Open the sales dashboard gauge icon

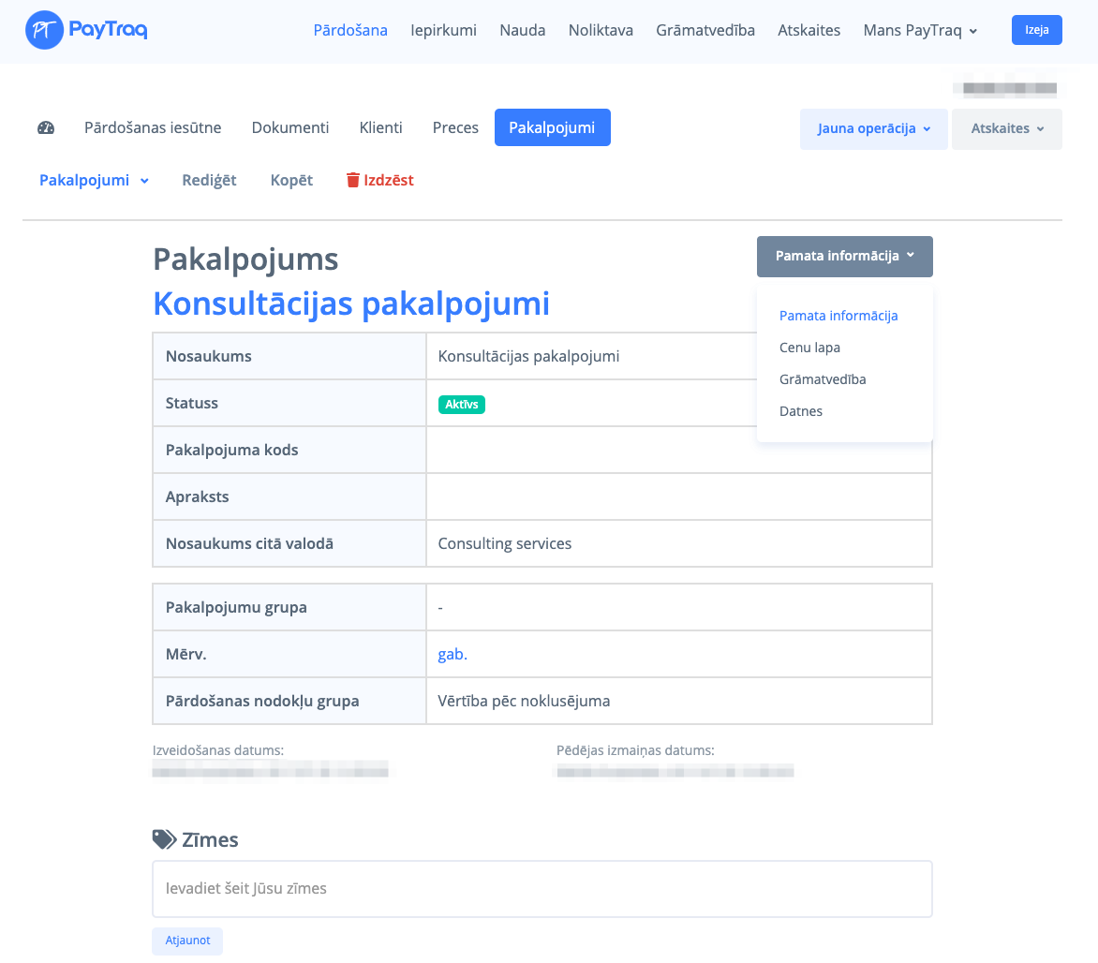(46, 127)
